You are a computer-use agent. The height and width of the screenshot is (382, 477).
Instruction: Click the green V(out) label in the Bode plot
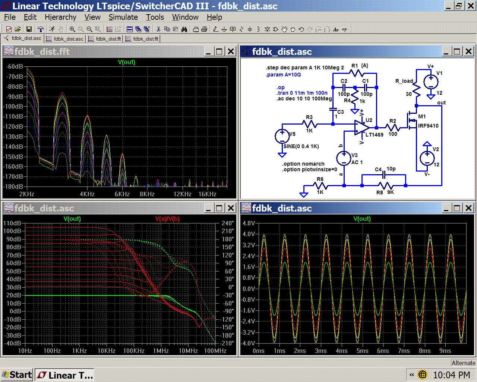pos(72,219)
